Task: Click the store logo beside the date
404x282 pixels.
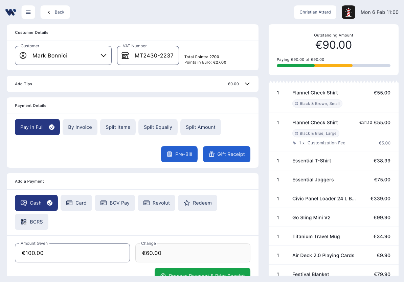Action: [x=348, y=12]
